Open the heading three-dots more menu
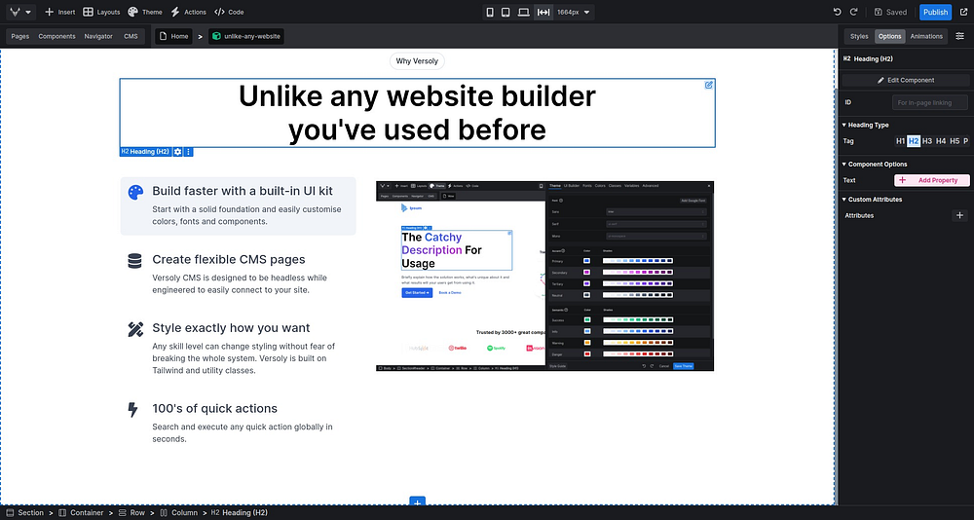Screen dimensions: 974x520 188,152
